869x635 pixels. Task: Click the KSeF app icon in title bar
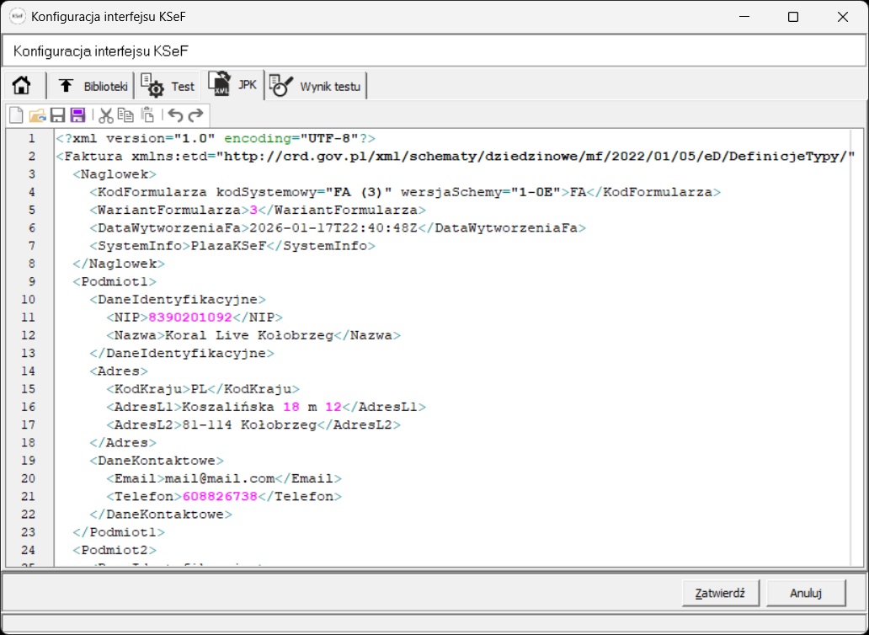(18, 17)
